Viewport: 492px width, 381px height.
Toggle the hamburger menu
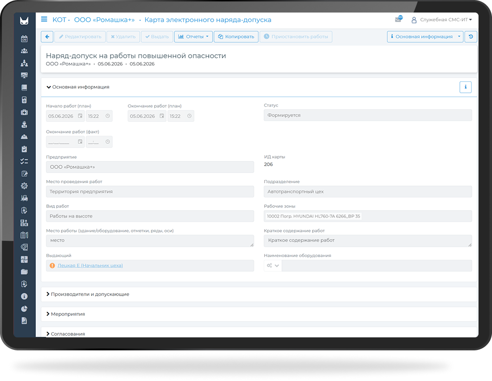pyautogui.click(x=44, y=19)
